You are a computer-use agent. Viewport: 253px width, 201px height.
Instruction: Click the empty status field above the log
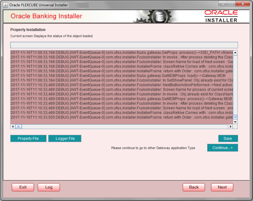[x=124, y=45]
